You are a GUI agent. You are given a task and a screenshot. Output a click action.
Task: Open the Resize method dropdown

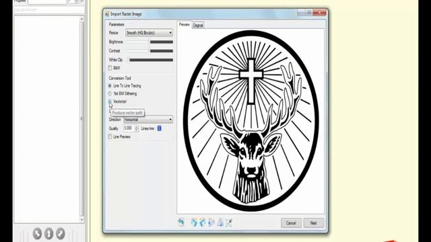pos(149,33)
